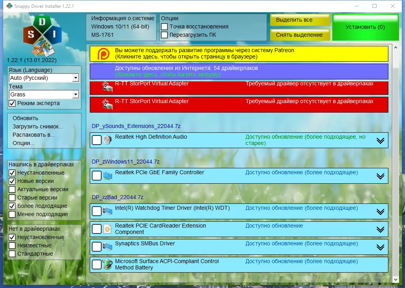Click the Realtek High Definition Audio speaker icon
Viewport: 405px width, 288px height.
point(107,140)
